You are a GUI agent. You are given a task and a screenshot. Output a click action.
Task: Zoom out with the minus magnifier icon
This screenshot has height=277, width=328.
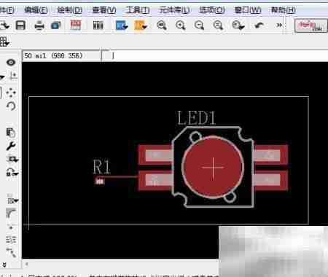pyautogui.click(x=199, y=26)
